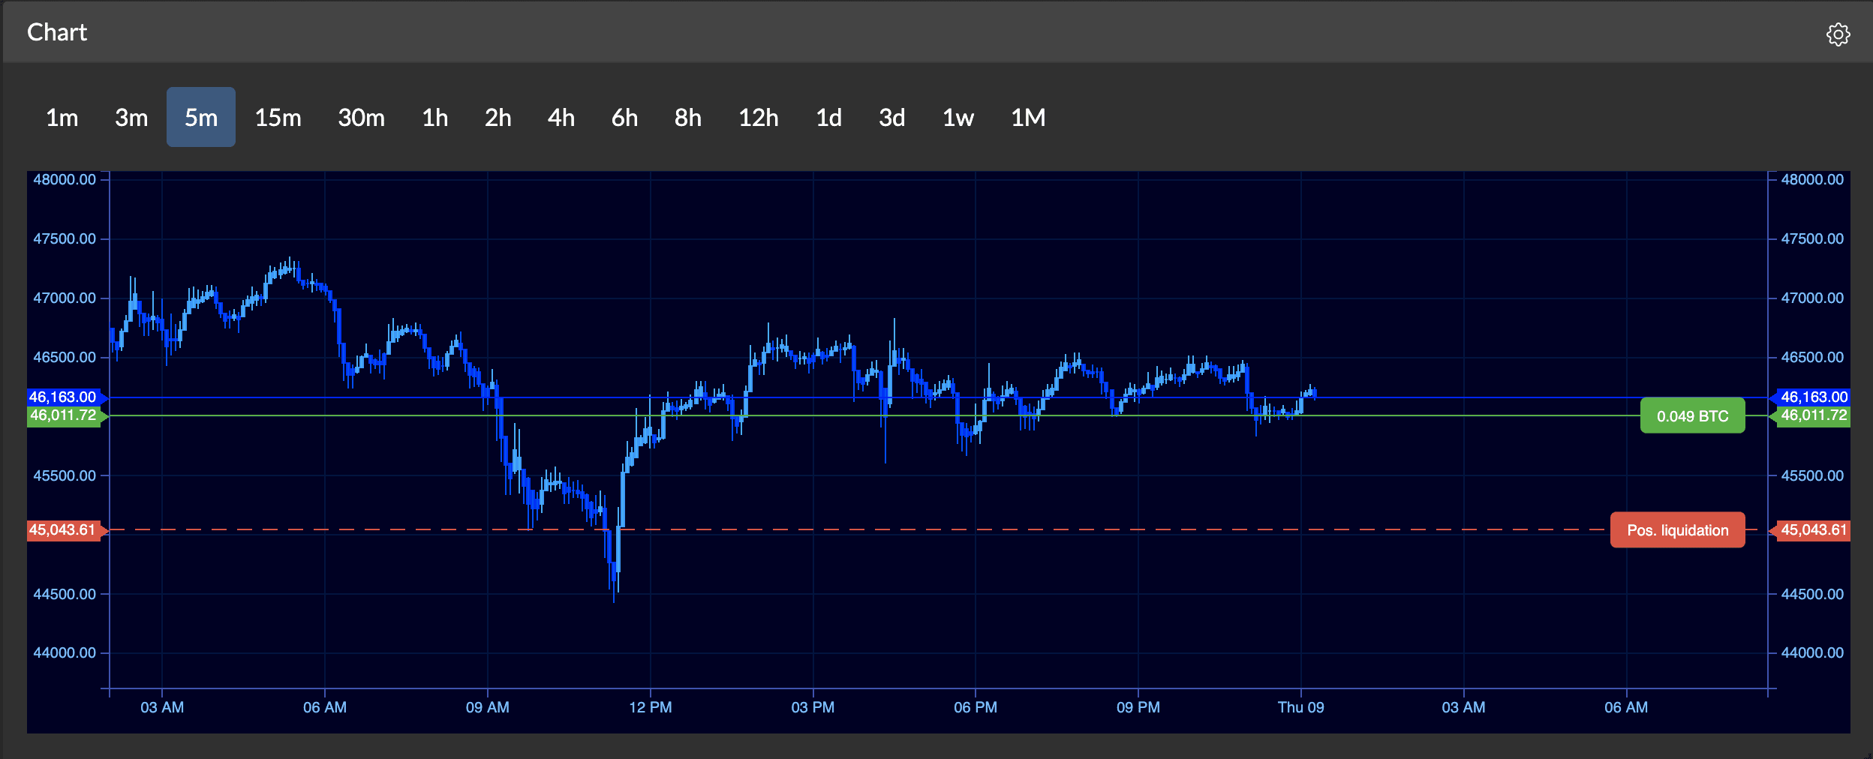Viewport: 1873px width, 759px height.
Task: Click the left 48000.00 price axis label
Action: (65, 179)
